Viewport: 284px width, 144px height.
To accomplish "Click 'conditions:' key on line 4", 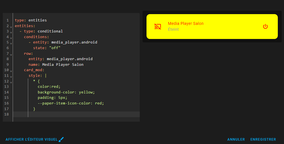I will [36, 37].
